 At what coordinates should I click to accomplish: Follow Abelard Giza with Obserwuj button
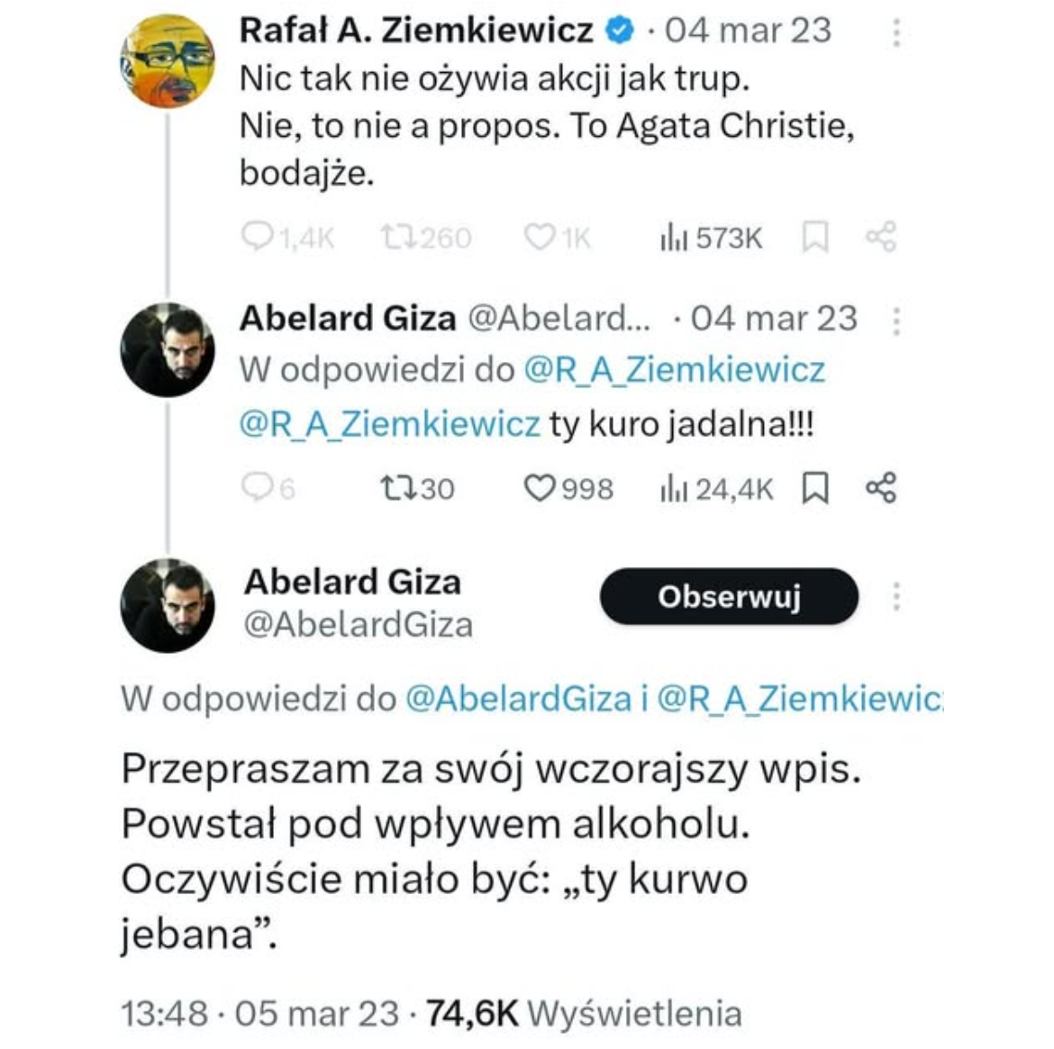(x=729, y=596)
